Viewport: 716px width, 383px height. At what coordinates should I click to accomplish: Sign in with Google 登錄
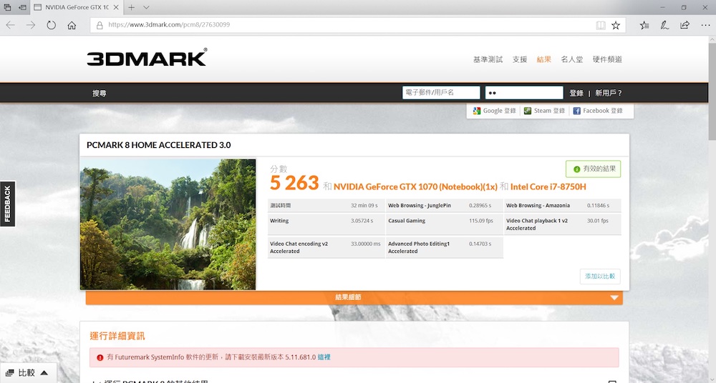point(495,111)
